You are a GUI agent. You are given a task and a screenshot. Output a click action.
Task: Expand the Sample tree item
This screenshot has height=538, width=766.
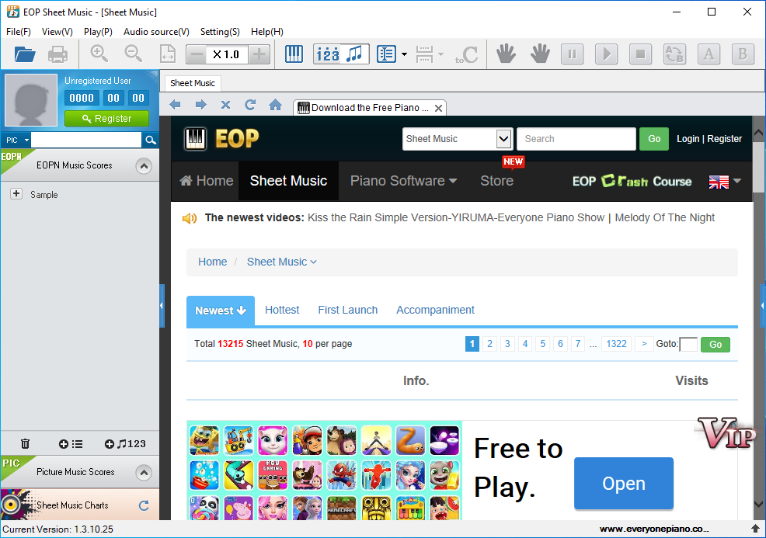pos(16,194)
